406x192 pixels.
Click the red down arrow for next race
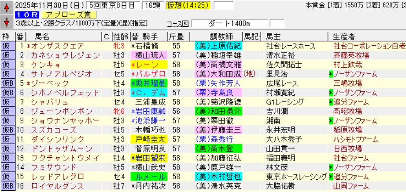tap(6, 22)
